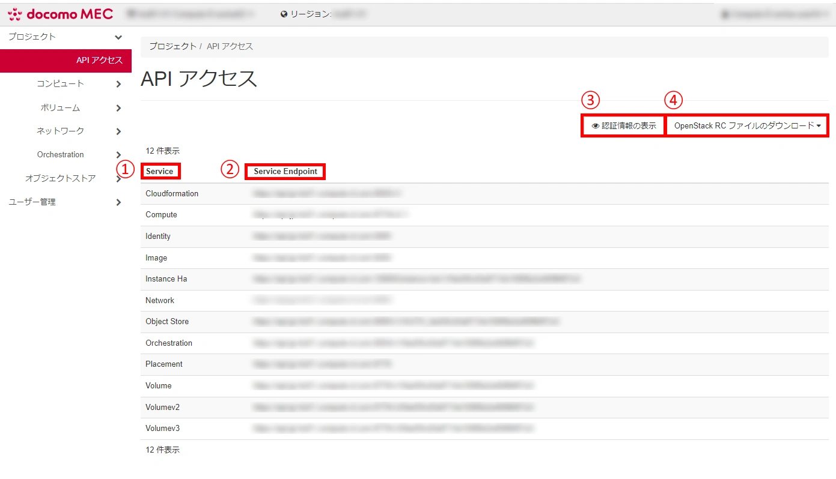Click the Service column header
Viewport: 836px width, 479px height.
(x=159, y=172)
